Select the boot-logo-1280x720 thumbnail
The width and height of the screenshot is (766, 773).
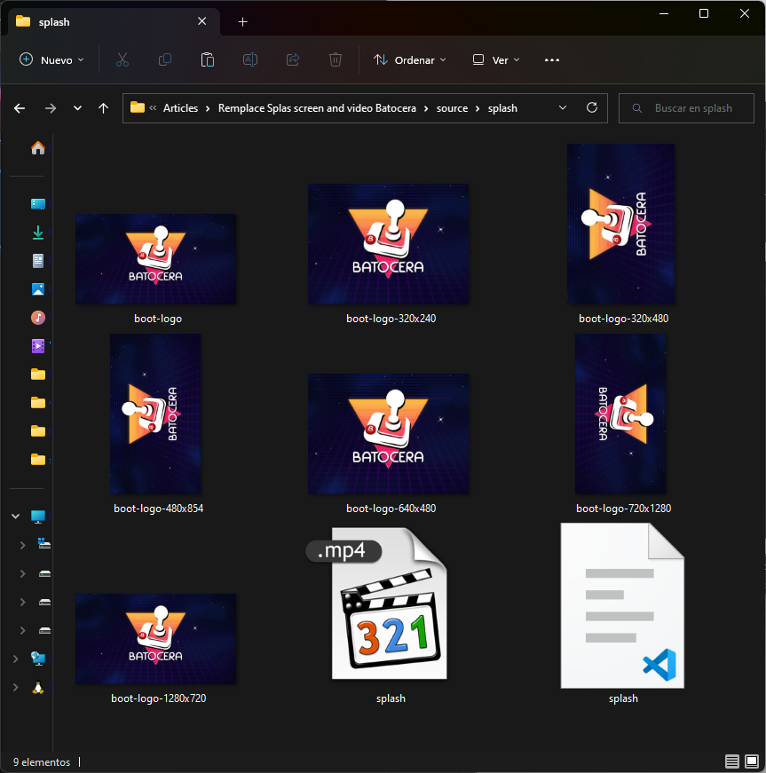coord(155,639)
